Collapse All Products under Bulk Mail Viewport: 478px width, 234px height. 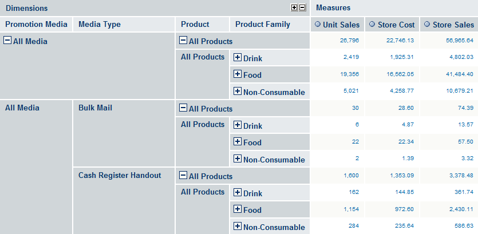(183, 108)
